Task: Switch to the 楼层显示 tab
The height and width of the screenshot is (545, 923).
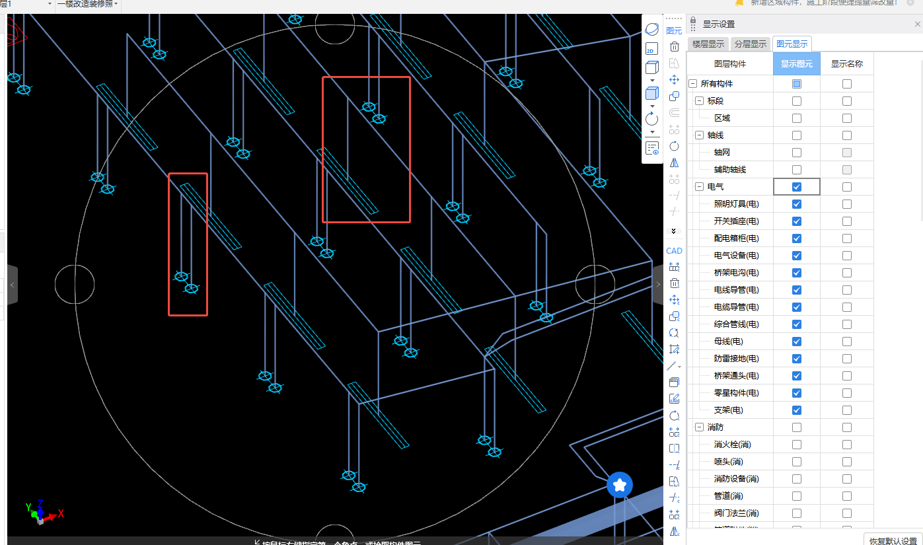Action: pyautogui.click(x=708, y=44)
